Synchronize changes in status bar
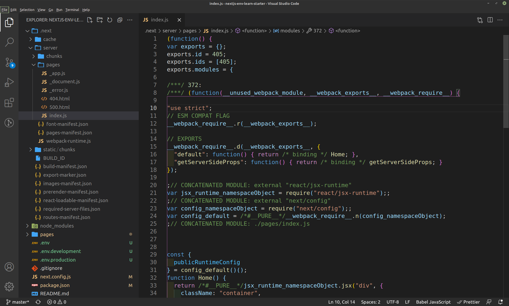The height and width of the screenshot is (306, 509). tap(38, 302)
